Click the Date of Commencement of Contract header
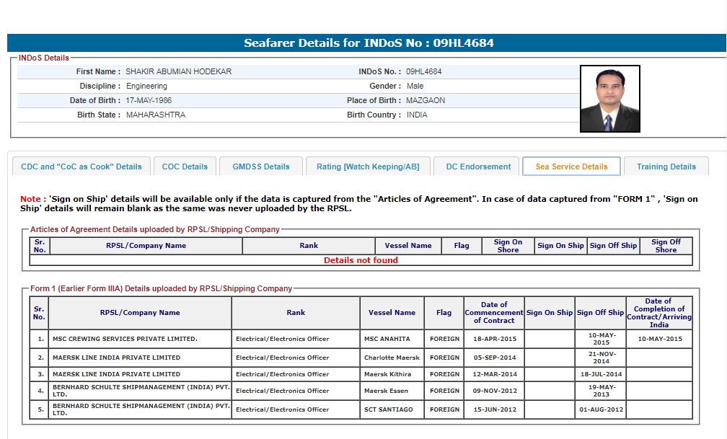The width and height of the screenshot is (727, 439). (x=494, y=313)
